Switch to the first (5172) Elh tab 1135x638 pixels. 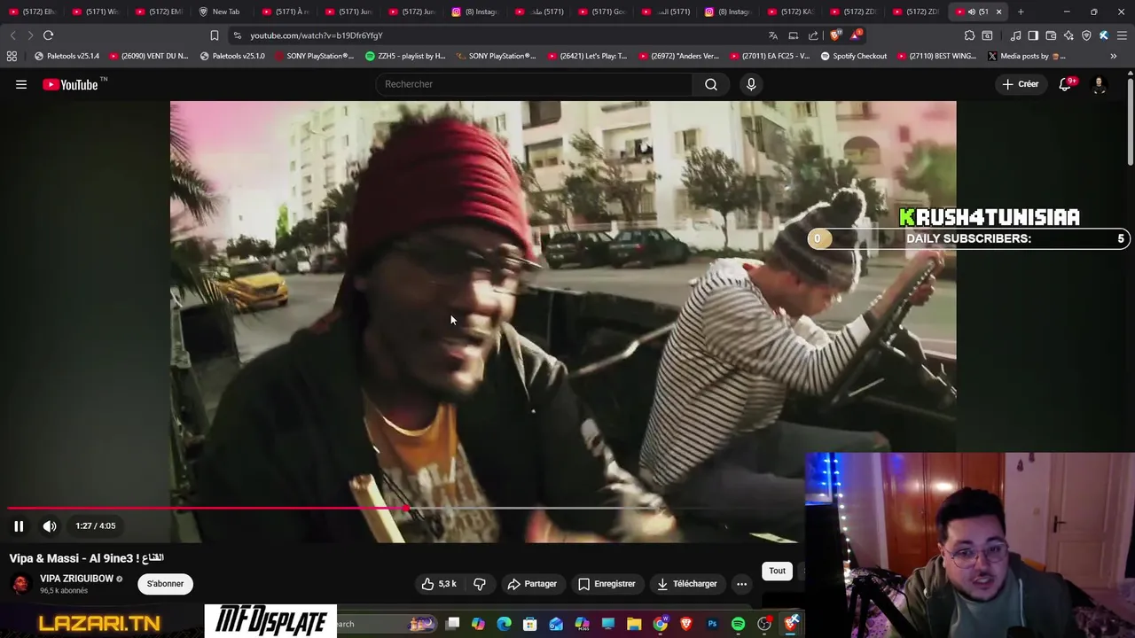pyautogui.click(x=32, y=12)
